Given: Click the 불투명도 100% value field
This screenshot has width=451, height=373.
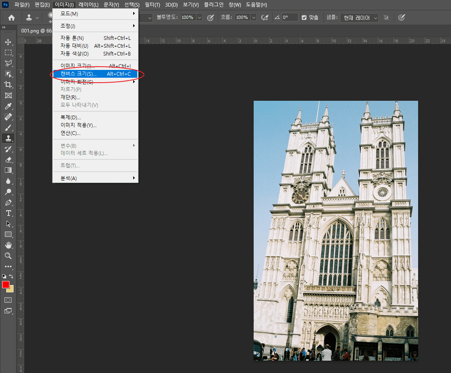Looking at the screenshot, I should (188, 18).
